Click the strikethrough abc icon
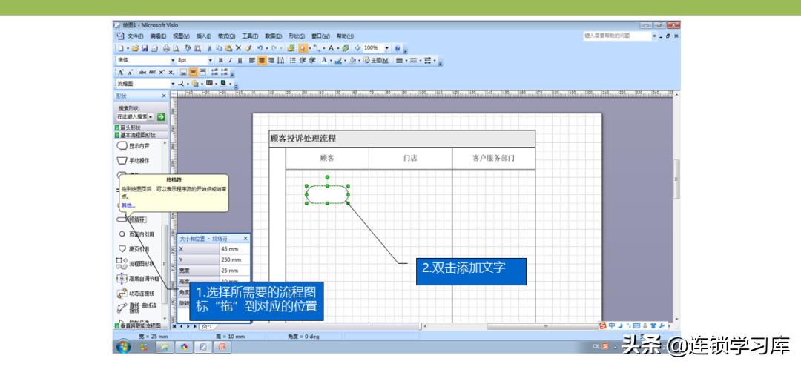The image size is (801, 367). coord(142,72)
